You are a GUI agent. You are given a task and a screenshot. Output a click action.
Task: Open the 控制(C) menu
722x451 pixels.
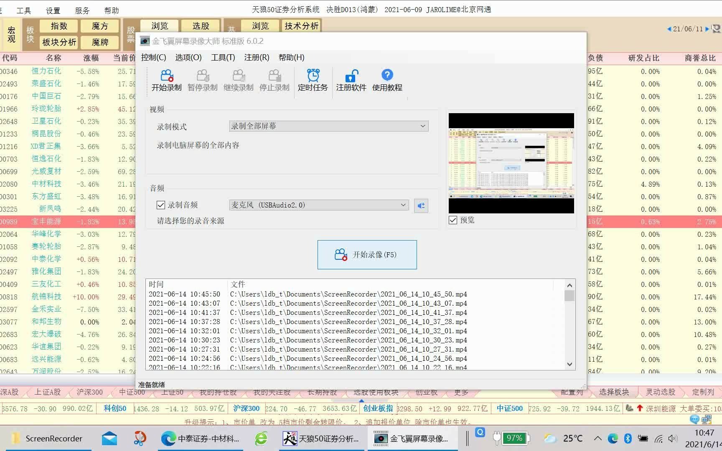tap(153, 58)
